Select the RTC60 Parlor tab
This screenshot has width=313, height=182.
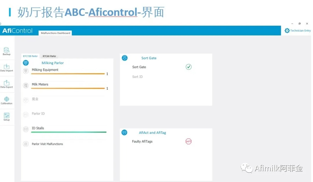pos(49,56)
